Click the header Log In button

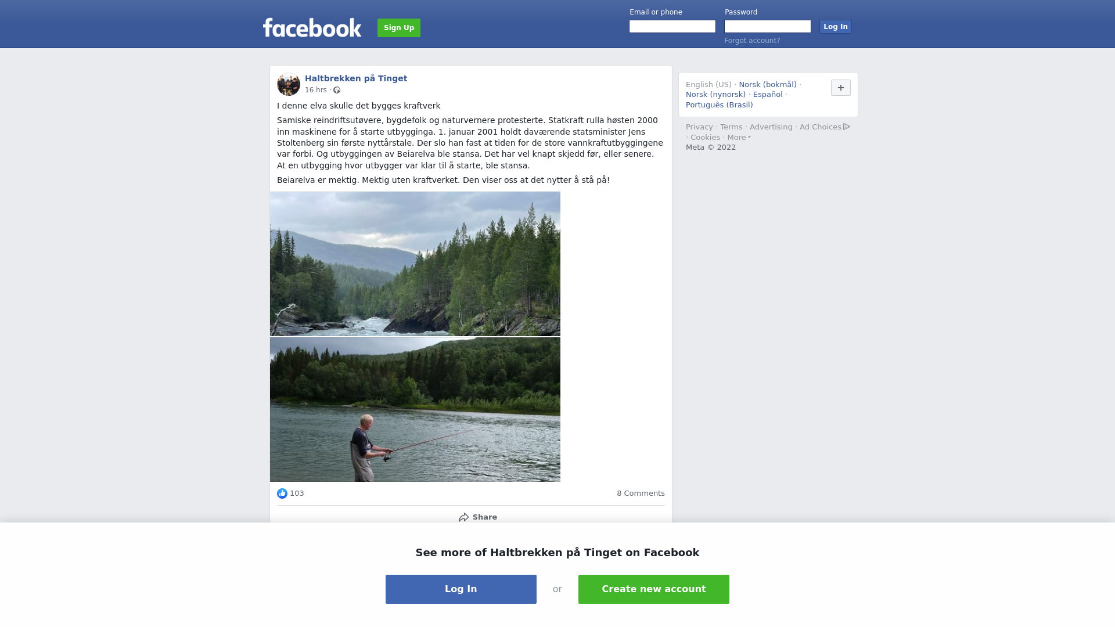[836, 27]
